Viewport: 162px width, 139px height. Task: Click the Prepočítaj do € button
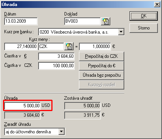[x=102, y=66]
